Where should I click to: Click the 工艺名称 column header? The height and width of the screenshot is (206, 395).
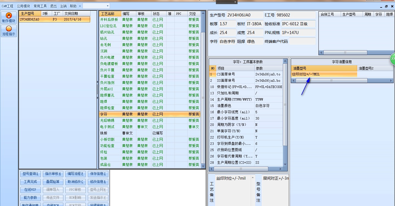110,14
